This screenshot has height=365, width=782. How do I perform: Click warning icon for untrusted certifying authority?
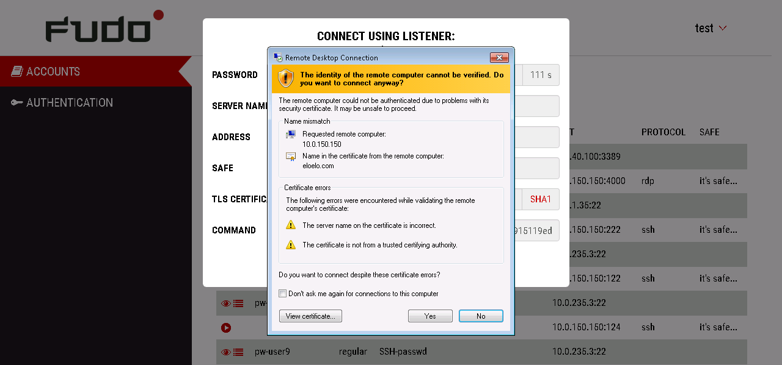[x=291, y=245]
